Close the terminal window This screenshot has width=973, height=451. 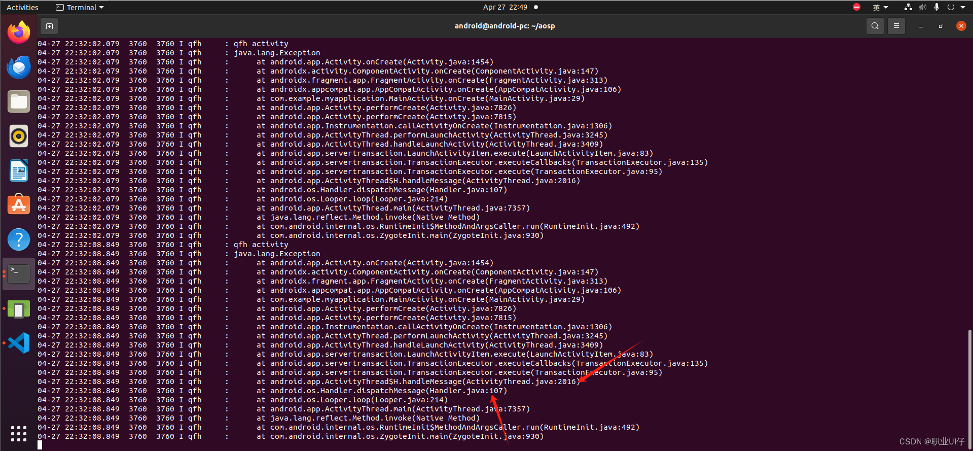[961, 26]
